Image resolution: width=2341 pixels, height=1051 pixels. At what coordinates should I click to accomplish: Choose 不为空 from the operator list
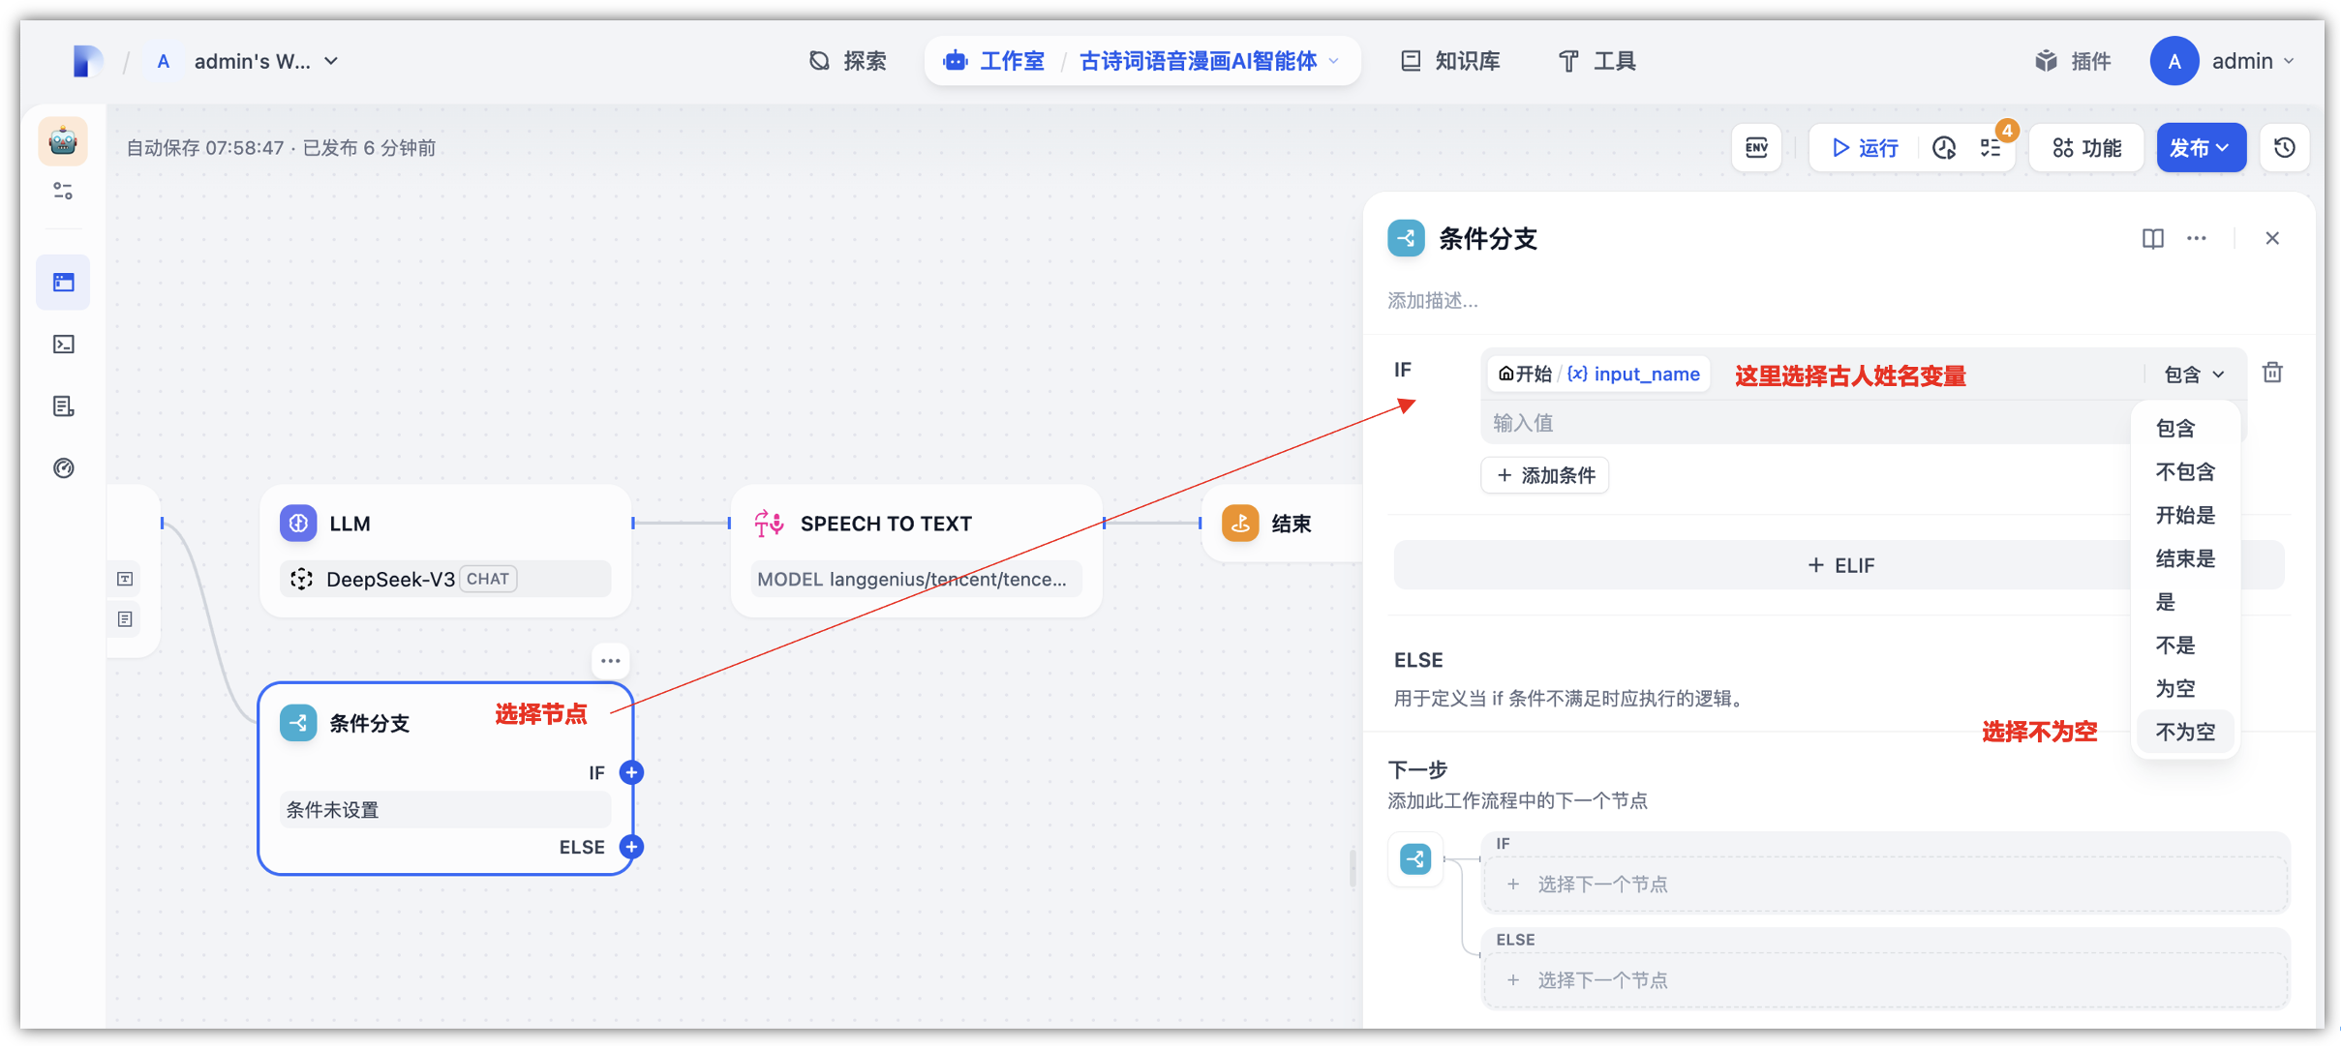point(2185,732)
